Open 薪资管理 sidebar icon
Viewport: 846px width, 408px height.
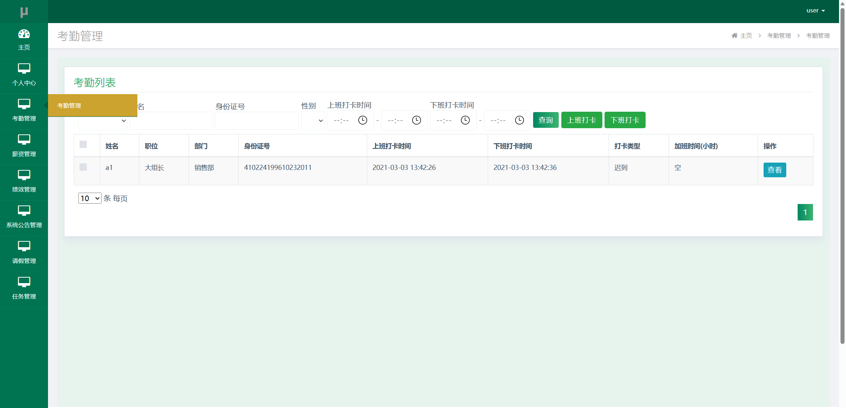pyautogui.click(x=24, y=140)
